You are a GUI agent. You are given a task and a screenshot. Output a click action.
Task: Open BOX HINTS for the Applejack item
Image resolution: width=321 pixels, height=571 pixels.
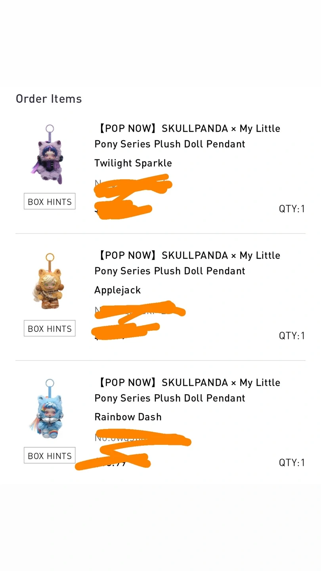pos(50,328)
